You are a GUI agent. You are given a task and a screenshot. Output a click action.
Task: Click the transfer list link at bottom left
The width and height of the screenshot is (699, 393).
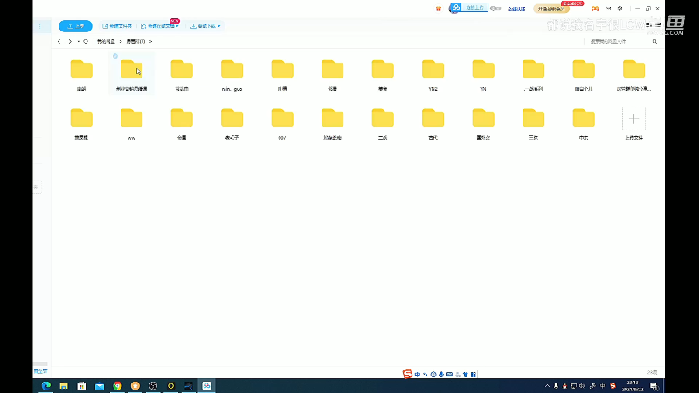[x=40, y=371]
